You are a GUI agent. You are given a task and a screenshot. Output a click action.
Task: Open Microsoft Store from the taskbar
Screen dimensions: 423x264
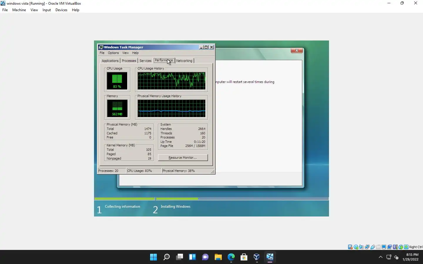[x=244, y=257]
